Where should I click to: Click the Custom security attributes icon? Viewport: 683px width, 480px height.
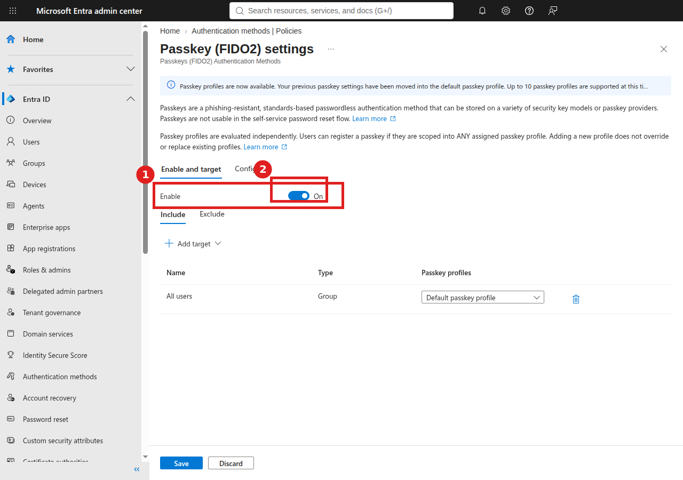pos(11,441)
